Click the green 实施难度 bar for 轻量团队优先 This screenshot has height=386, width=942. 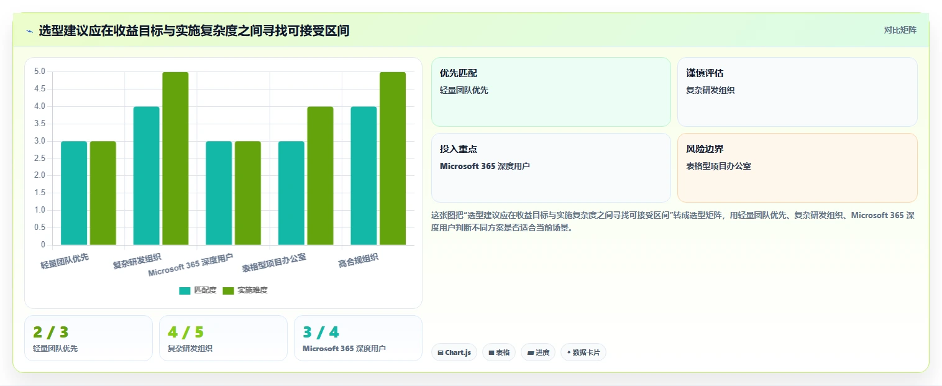tap(103, 193)
